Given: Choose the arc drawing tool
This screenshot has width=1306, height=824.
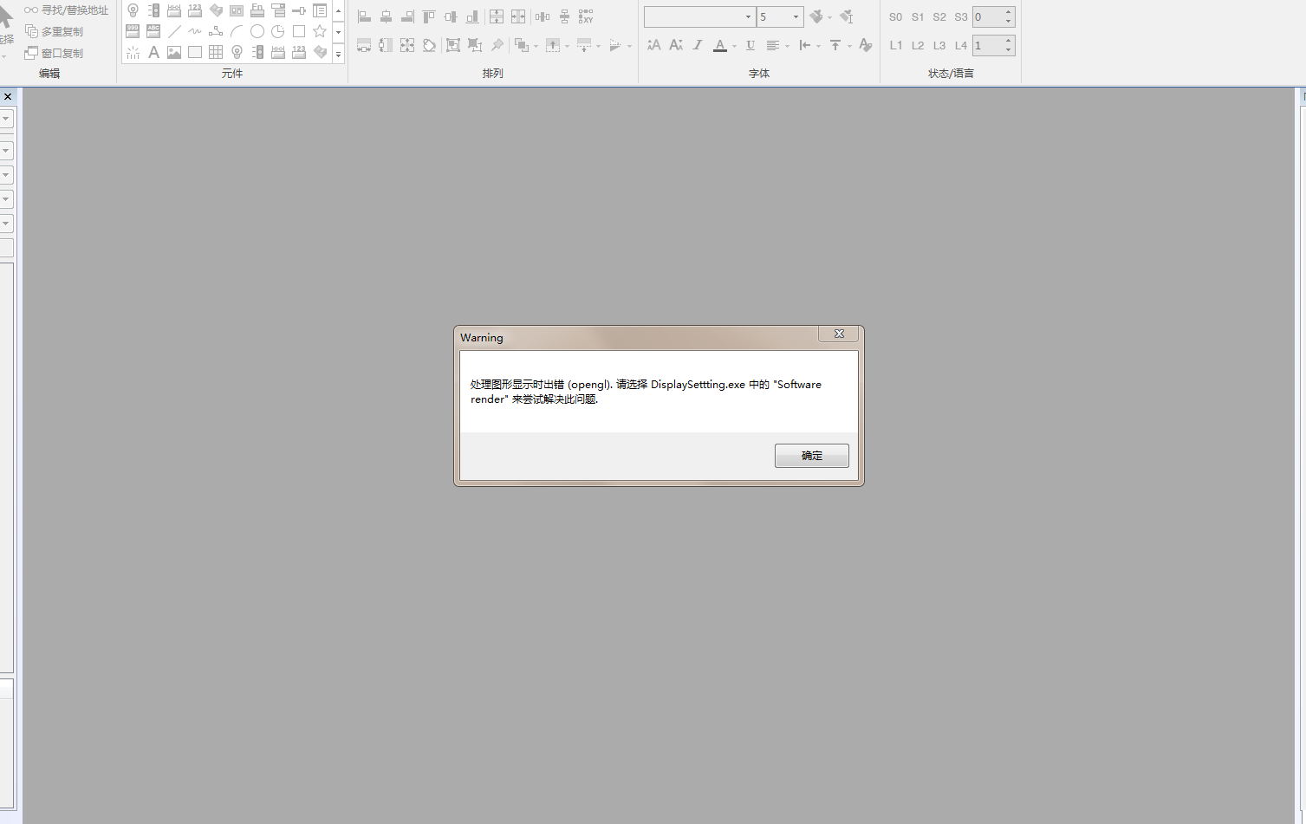Looking at the screenshot, I should tap(237, 31).
